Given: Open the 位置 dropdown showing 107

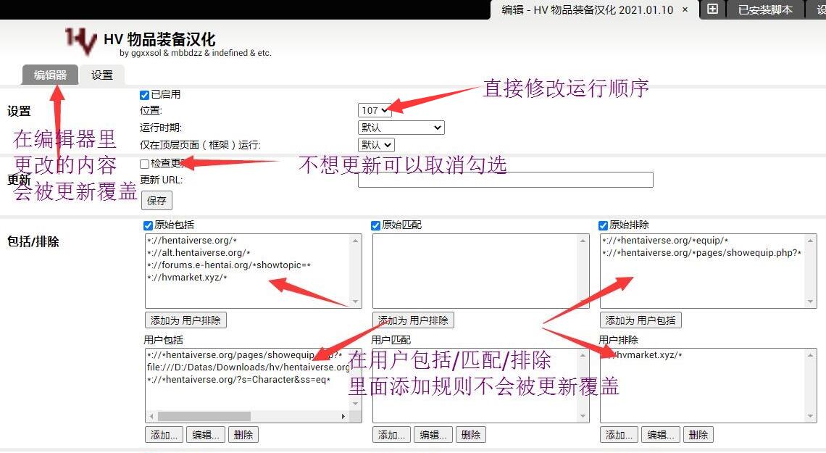Looking at the screenshot, I should (375, 110).
